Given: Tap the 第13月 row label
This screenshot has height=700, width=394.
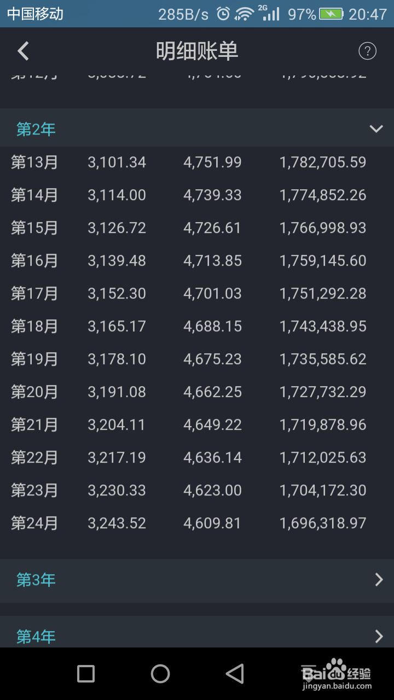Looking at the screenshot, I should (34, 162).
